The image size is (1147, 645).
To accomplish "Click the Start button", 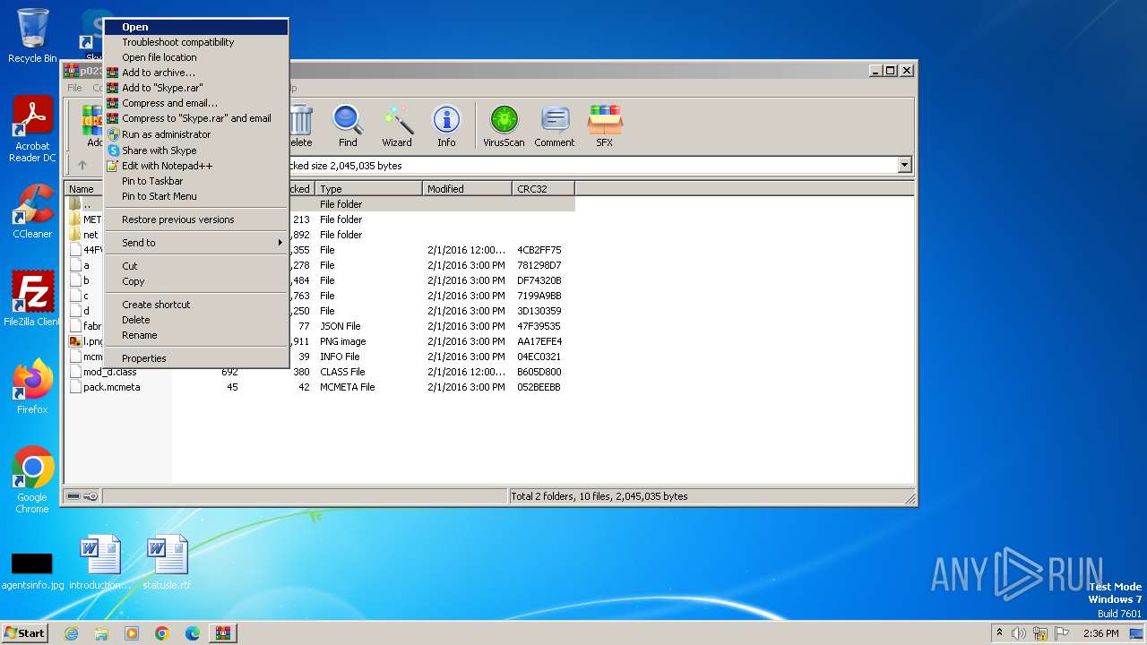I will [x=24, y=633].
